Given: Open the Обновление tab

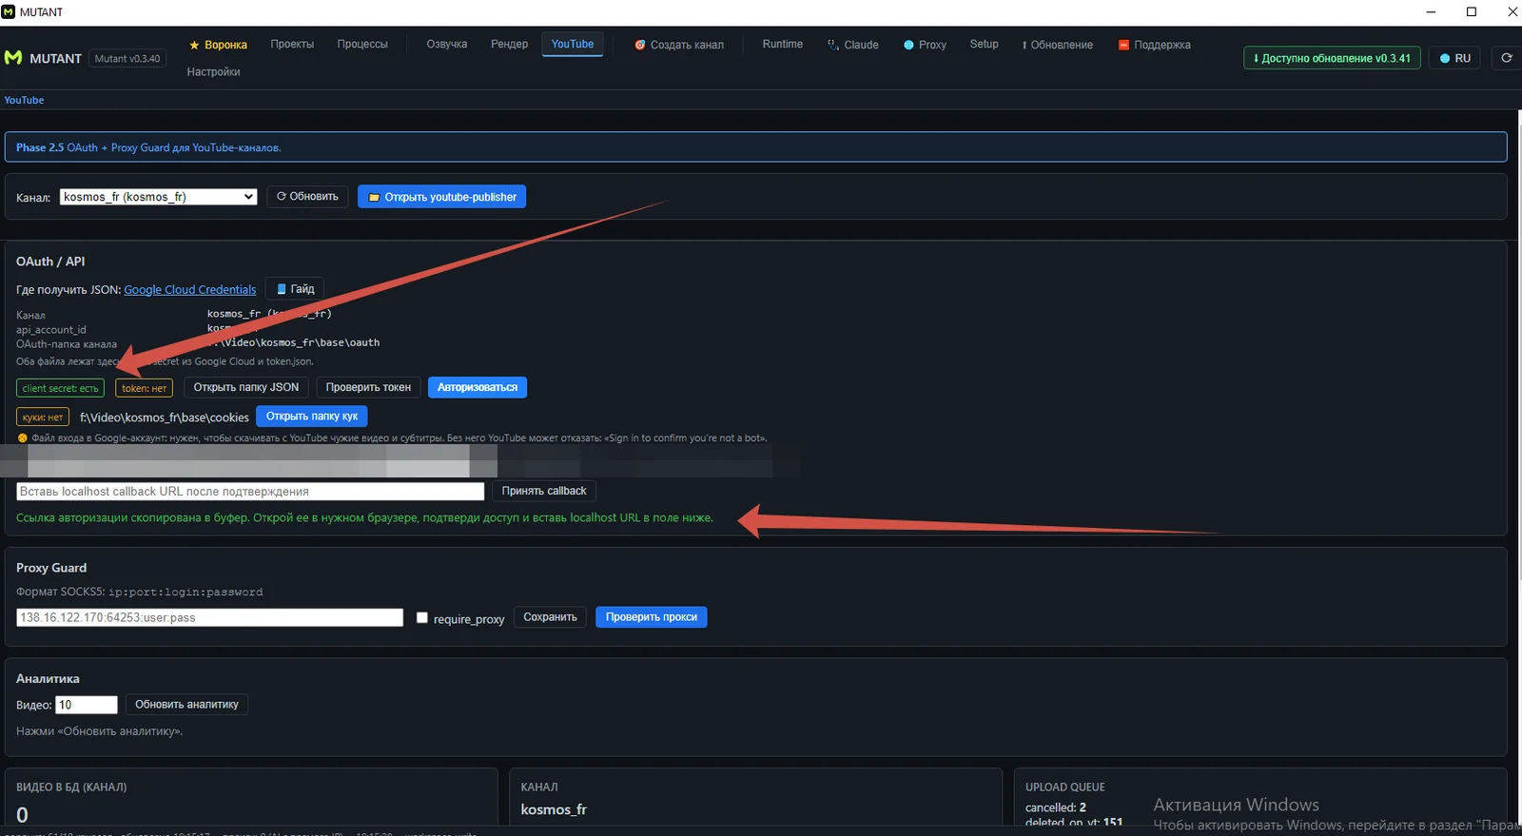Looking at the screenshot, I should 1057,45.
